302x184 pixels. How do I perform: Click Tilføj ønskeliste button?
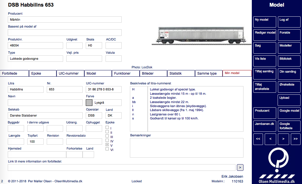[x=265, y=87]
